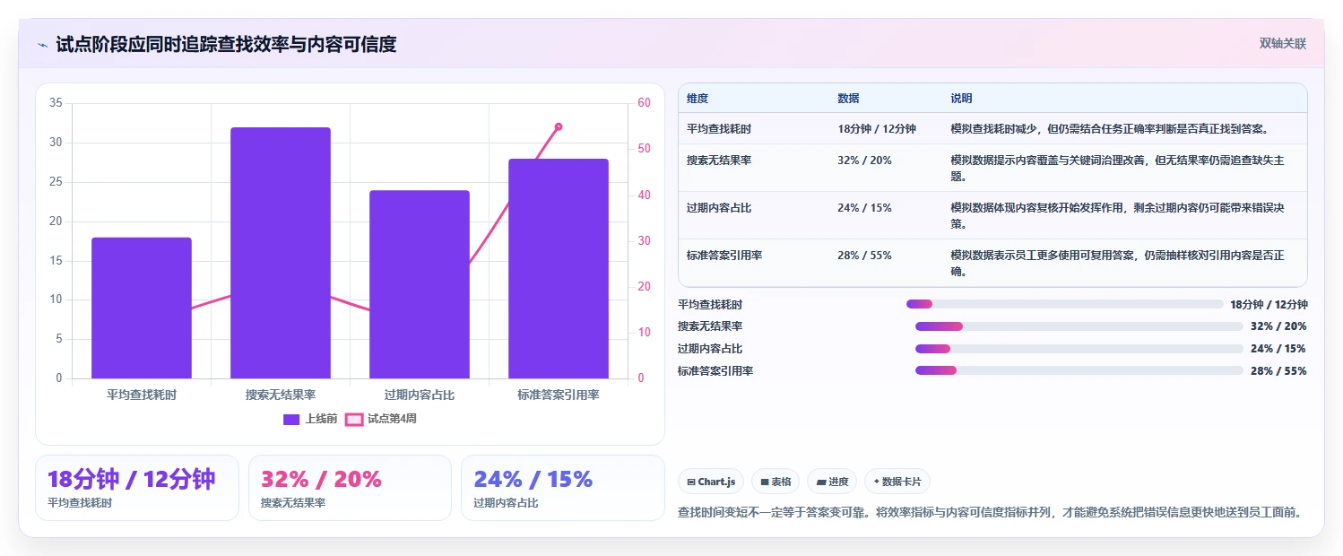1343x556 pixels.
Task: Click the 过期内容占比 progress bar
Action: point(1079,349)
